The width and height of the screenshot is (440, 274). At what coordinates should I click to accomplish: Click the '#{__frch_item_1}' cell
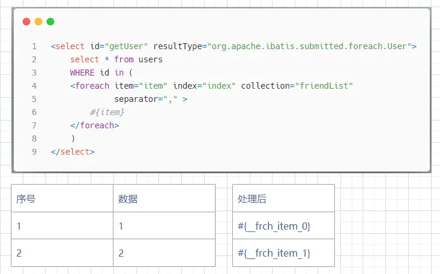coord(284,252)
